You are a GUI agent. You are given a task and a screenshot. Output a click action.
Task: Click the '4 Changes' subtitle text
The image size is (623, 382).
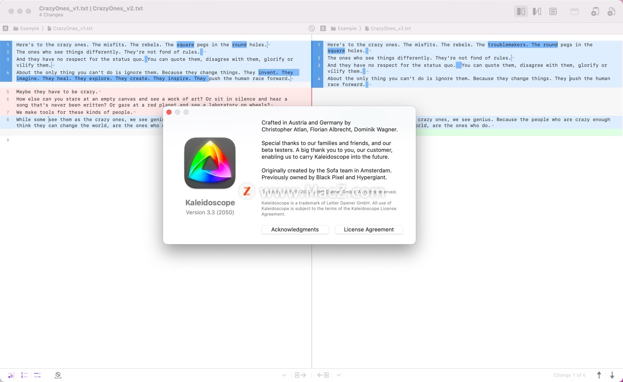click(x=51, y=15)
